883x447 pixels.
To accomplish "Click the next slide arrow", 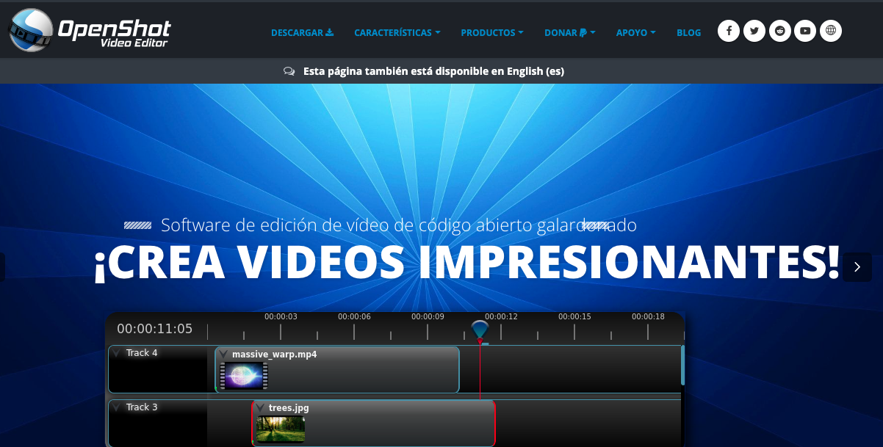I will 856,267.
